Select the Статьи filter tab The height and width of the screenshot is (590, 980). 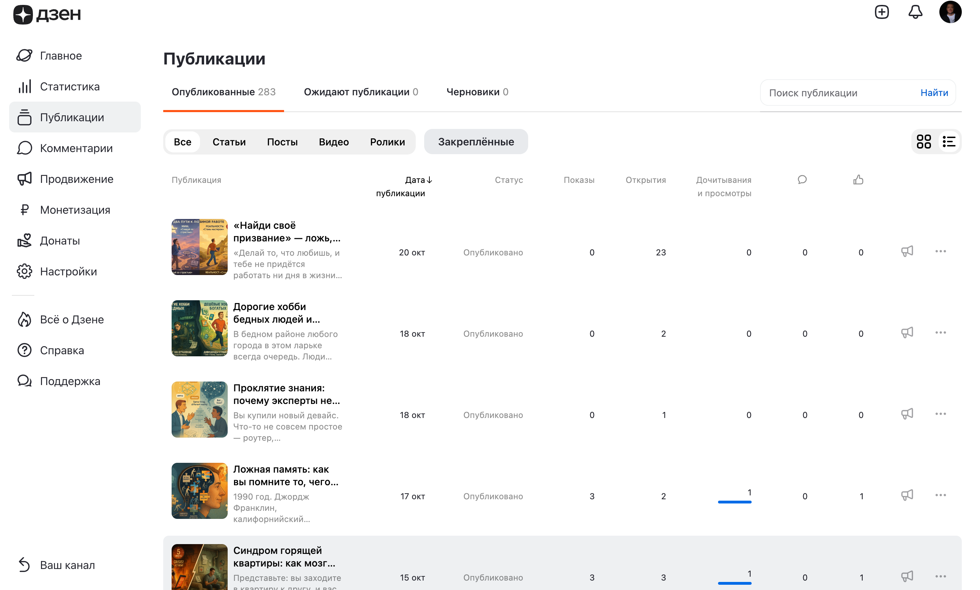(229, 142)
